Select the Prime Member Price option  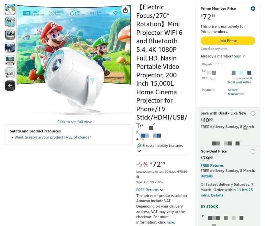[253, 9]
